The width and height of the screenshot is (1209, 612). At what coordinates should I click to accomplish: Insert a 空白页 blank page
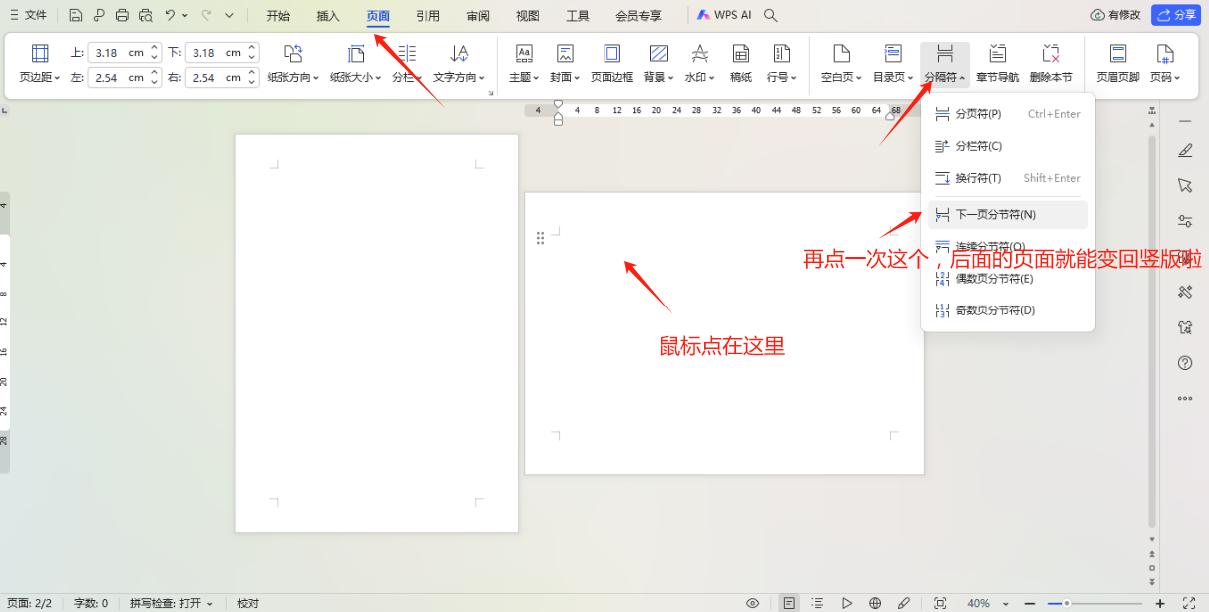click(x=841, y=63)
